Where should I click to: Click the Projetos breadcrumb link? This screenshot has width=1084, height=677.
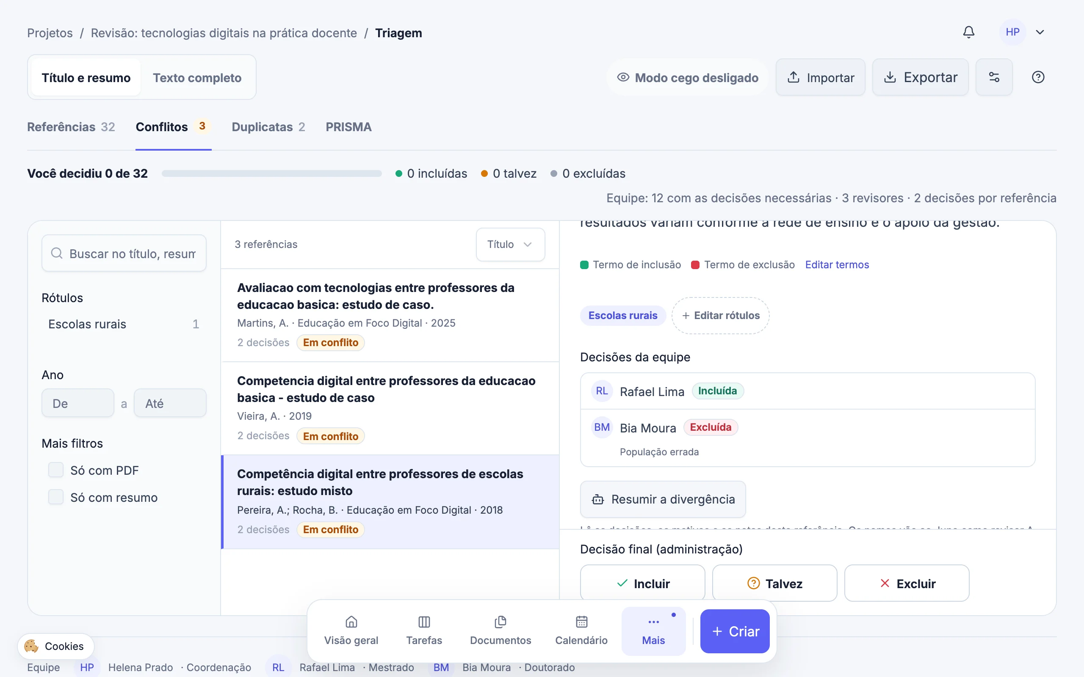[50, 33]
